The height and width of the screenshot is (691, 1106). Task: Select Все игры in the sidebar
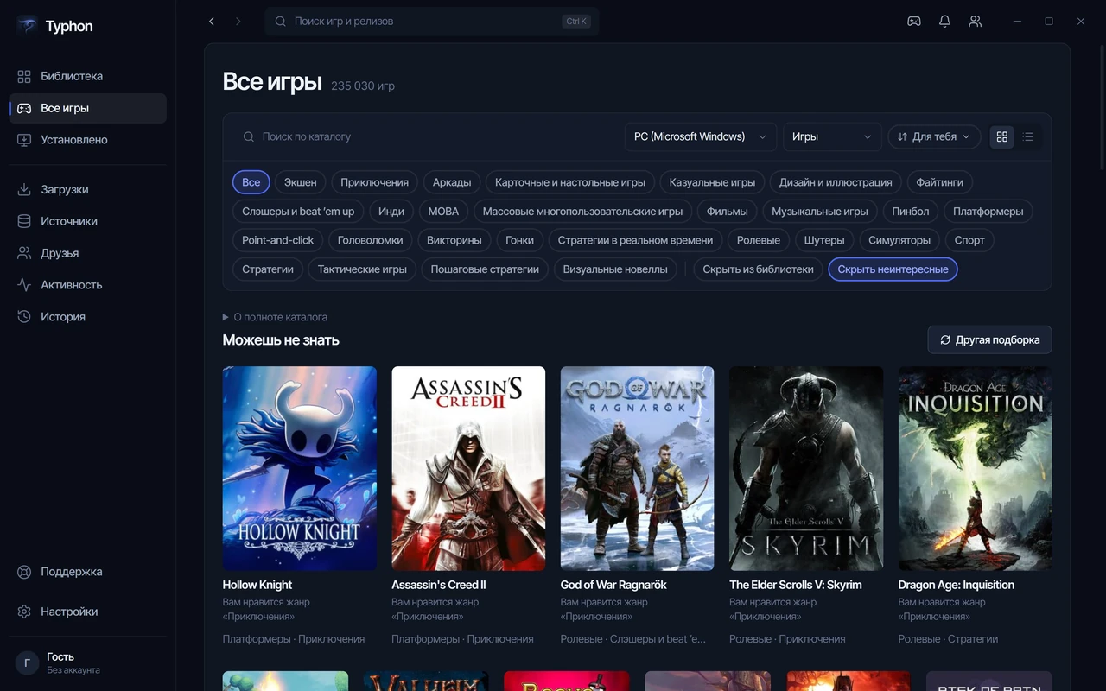point(87,108)
